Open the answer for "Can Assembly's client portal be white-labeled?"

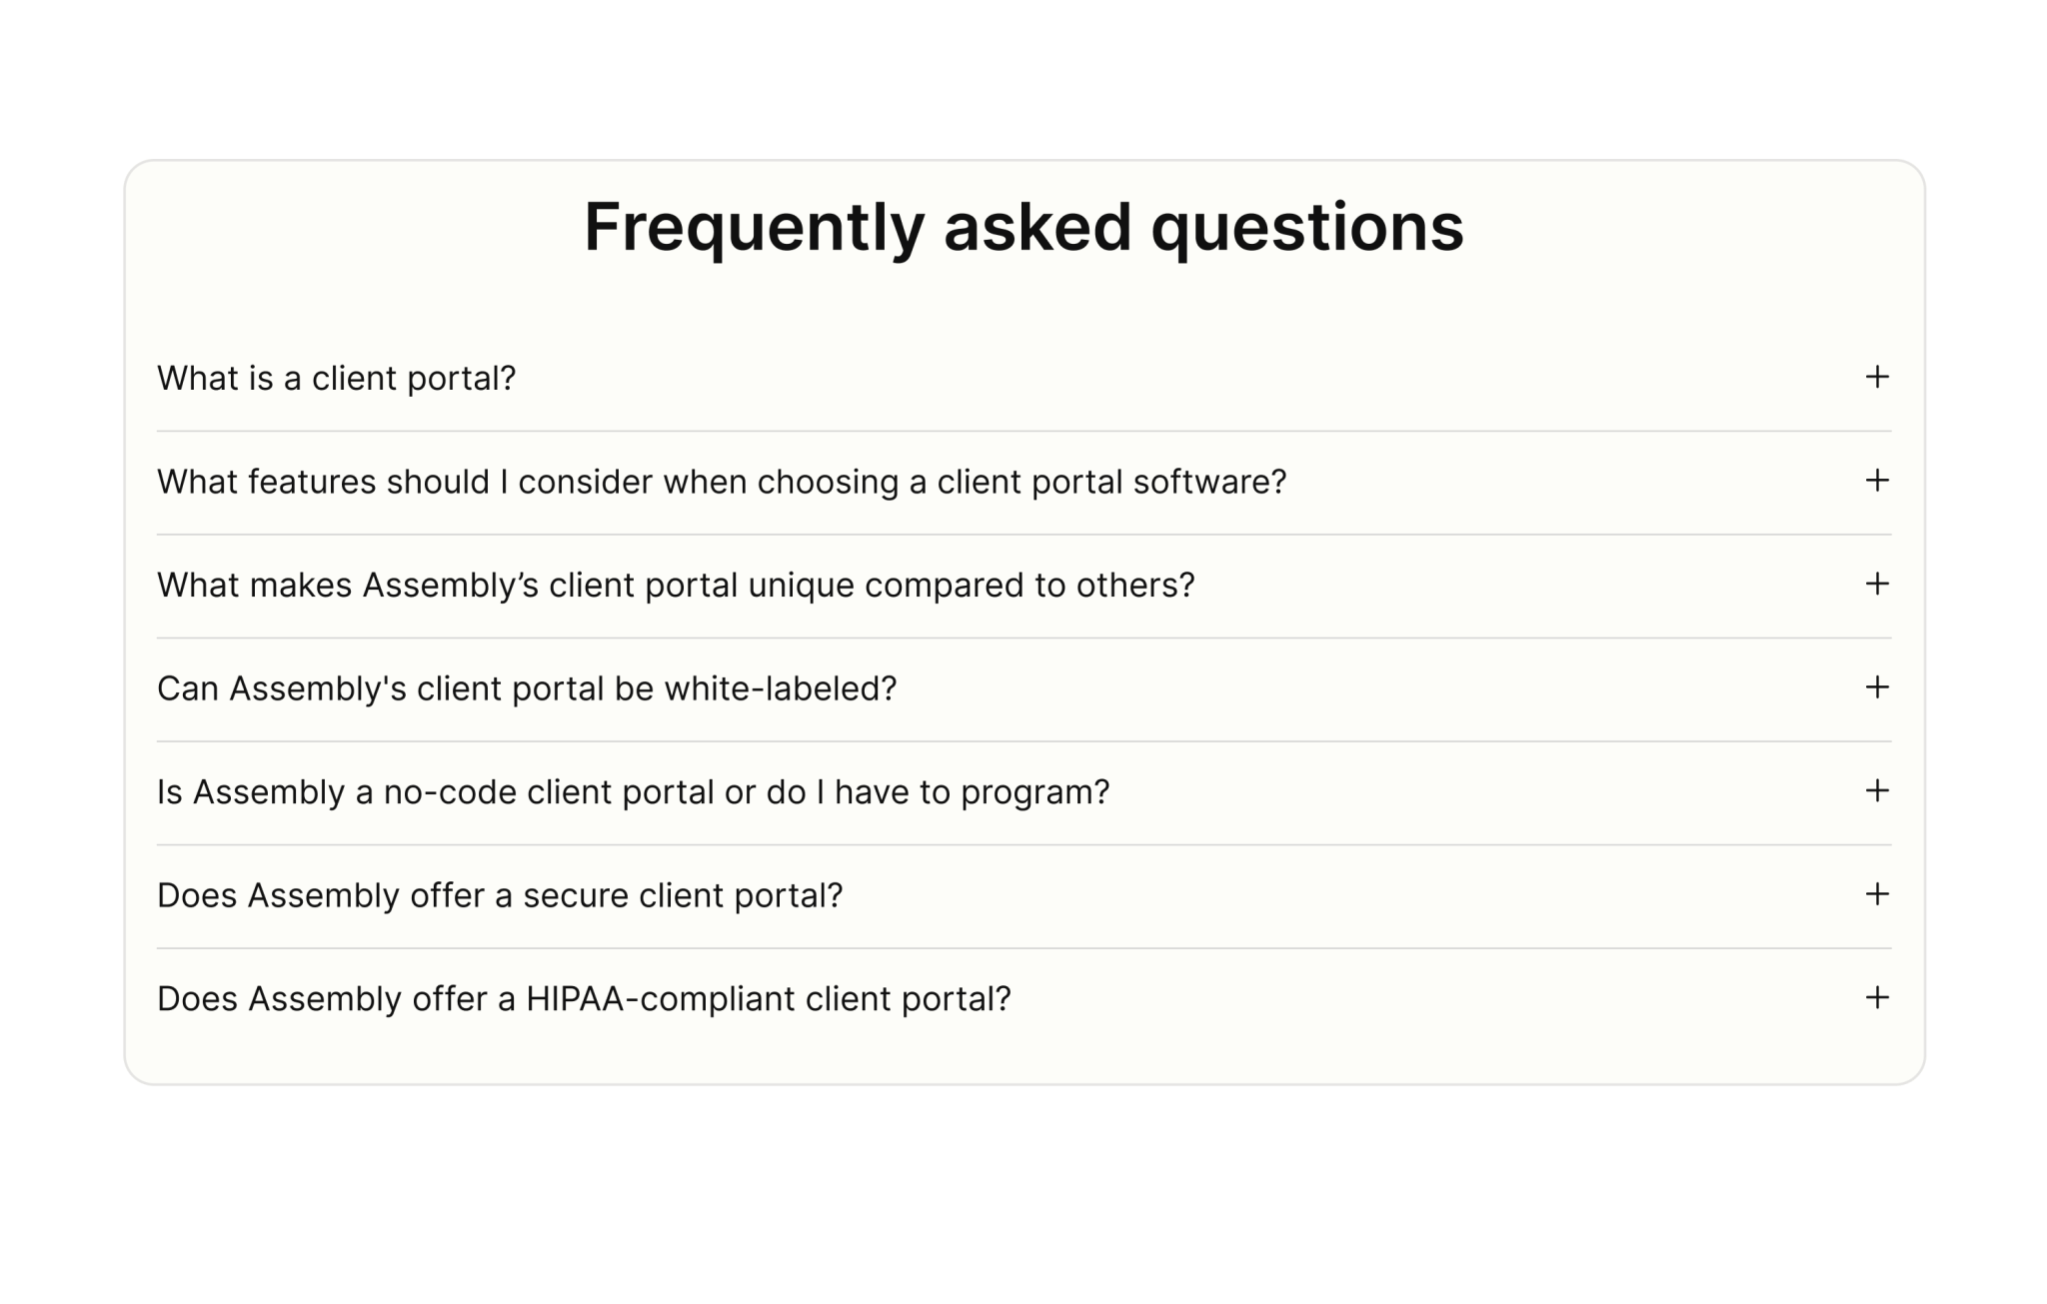point(1877,688)
